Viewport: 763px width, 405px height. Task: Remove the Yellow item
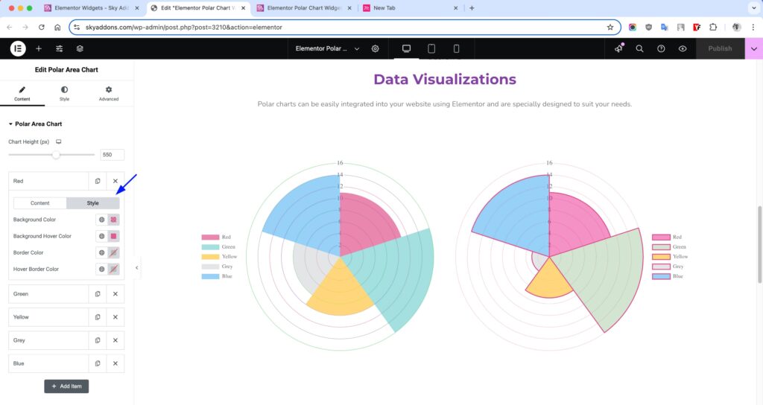tap(115, 317)
